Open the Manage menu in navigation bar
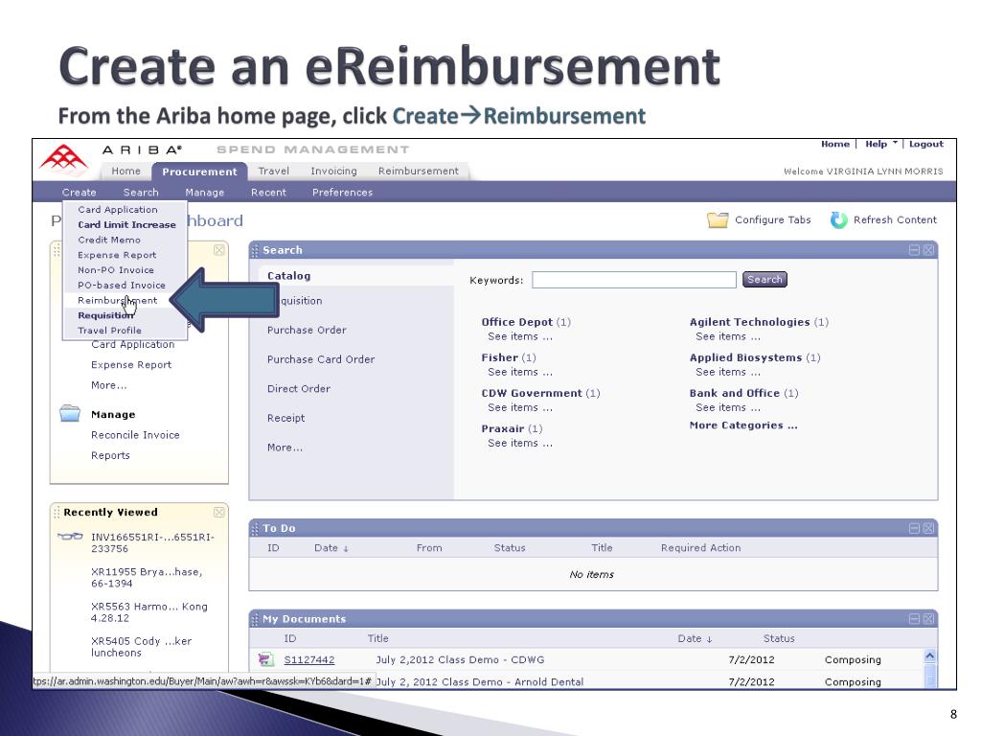This screenshot has width=981, height=736. pyautogui.click(x=205, y=192)
